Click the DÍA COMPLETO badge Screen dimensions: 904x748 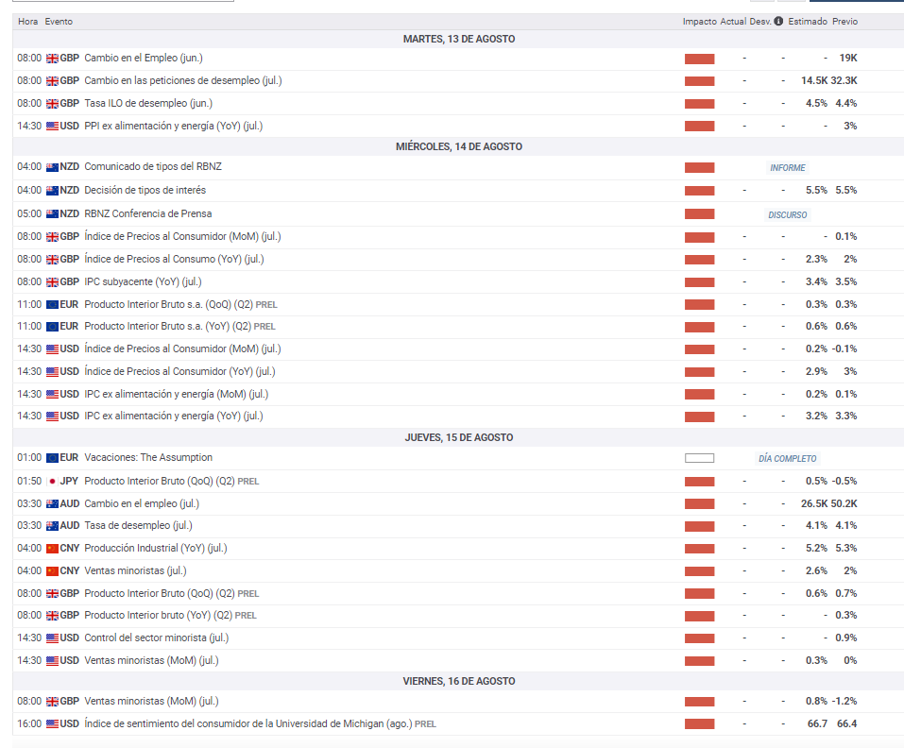click(787, 459)
